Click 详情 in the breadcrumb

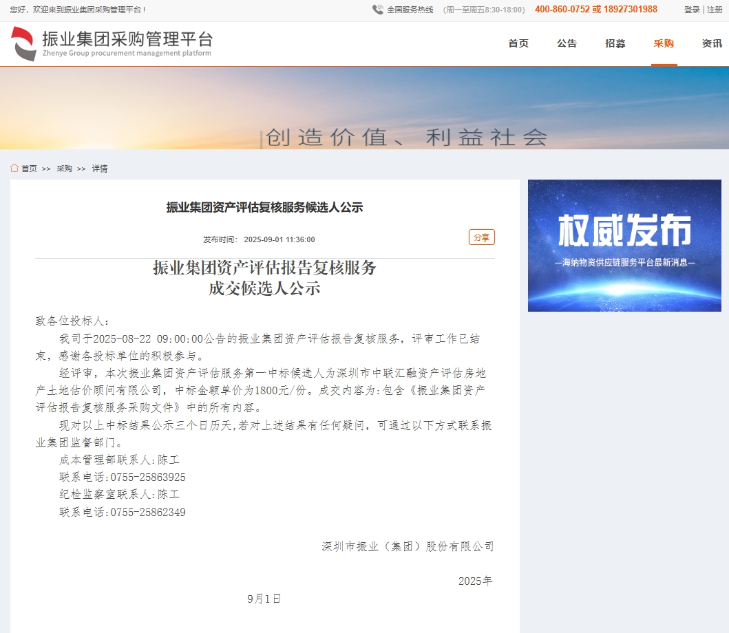pyautogui.click(x=100, y=169)
